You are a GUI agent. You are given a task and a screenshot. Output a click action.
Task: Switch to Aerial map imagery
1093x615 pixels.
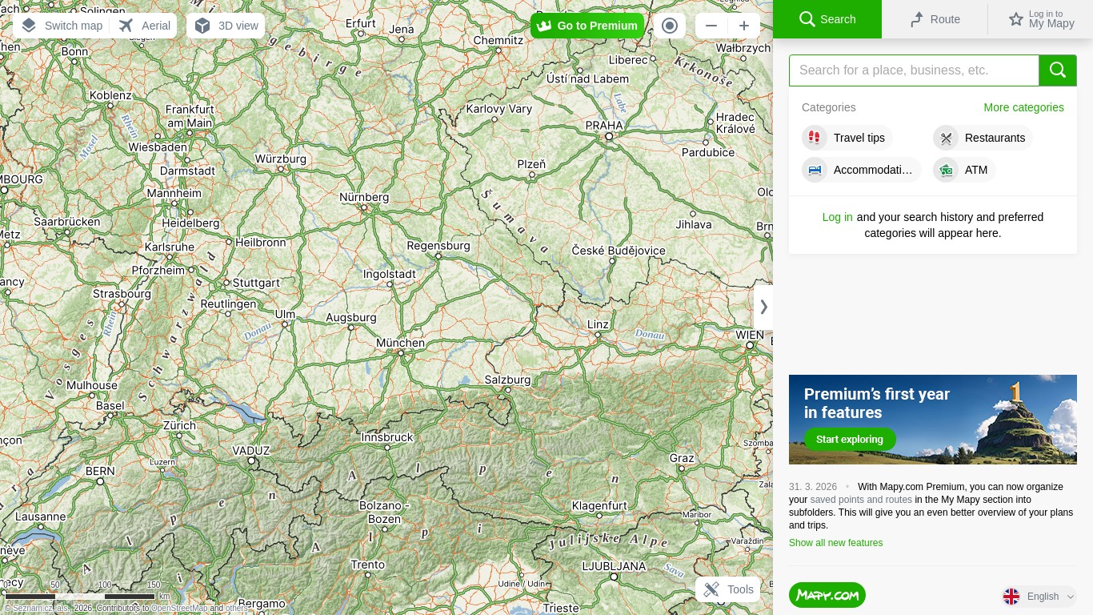[145, 26]
